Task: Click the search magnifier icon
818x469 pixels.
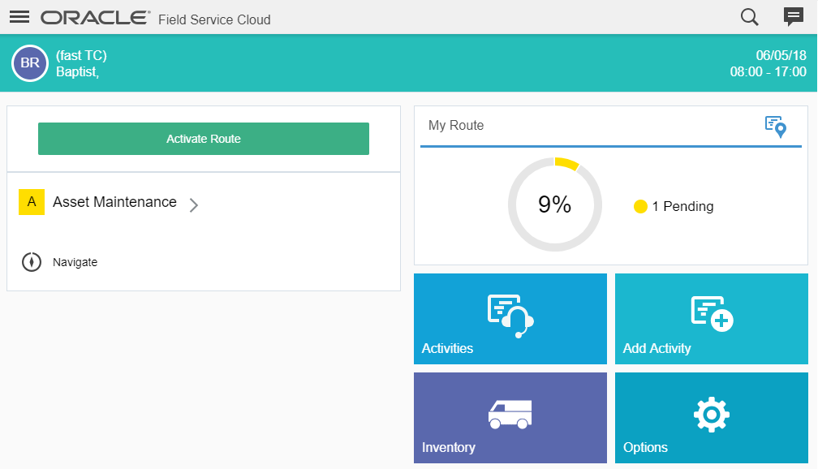Action: click(750, 17)
